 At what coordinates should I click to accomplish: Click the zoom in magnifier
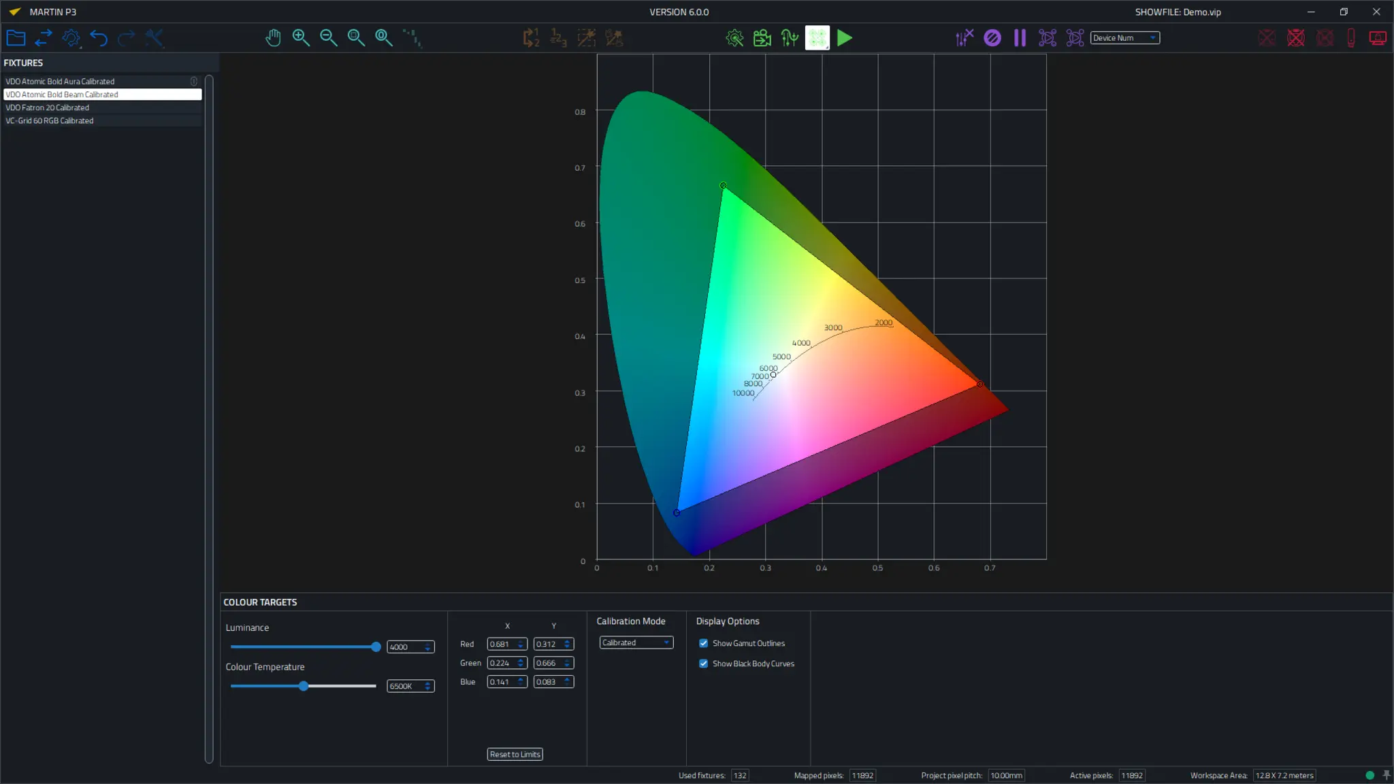coord(301,38)
